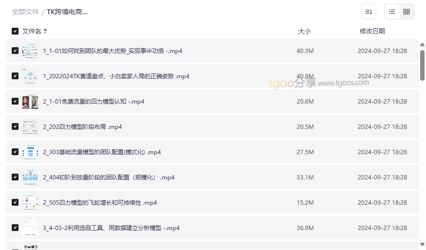426x250 pixels.
Task: Switch to grid view layout
Action: click(x=407, y=12)
